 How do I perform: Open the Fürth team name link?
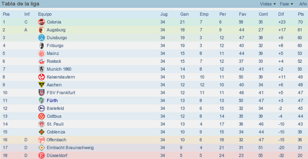(x=52, y=101)
